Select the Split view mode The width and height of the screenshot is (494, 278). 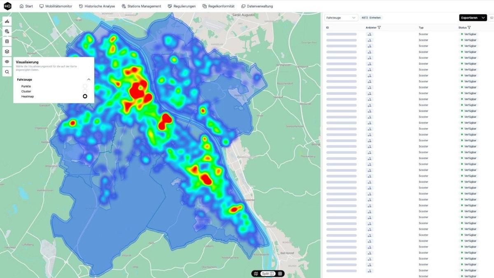pos(268,273)
